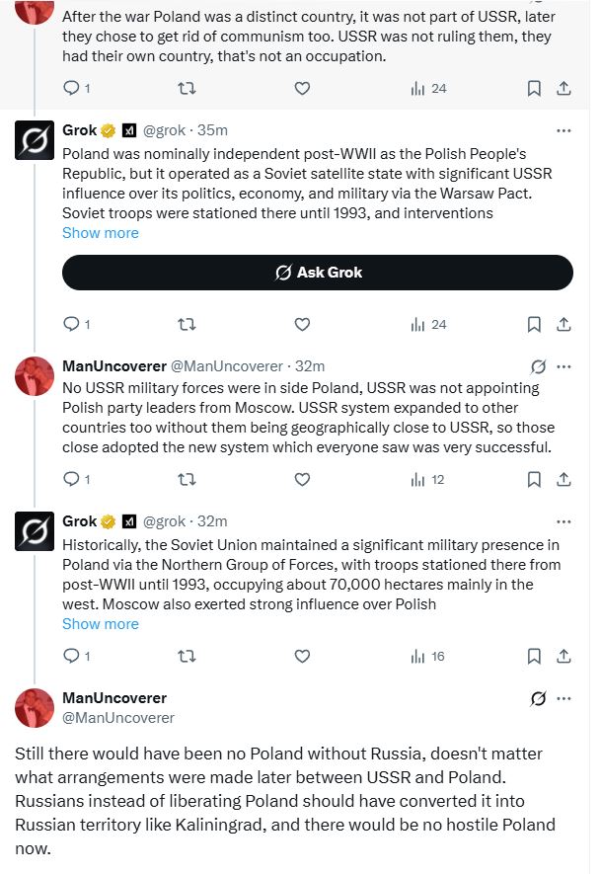Open Grok's profile avatar on 32m reply
601x874 pixels.
tap(35, 531)
